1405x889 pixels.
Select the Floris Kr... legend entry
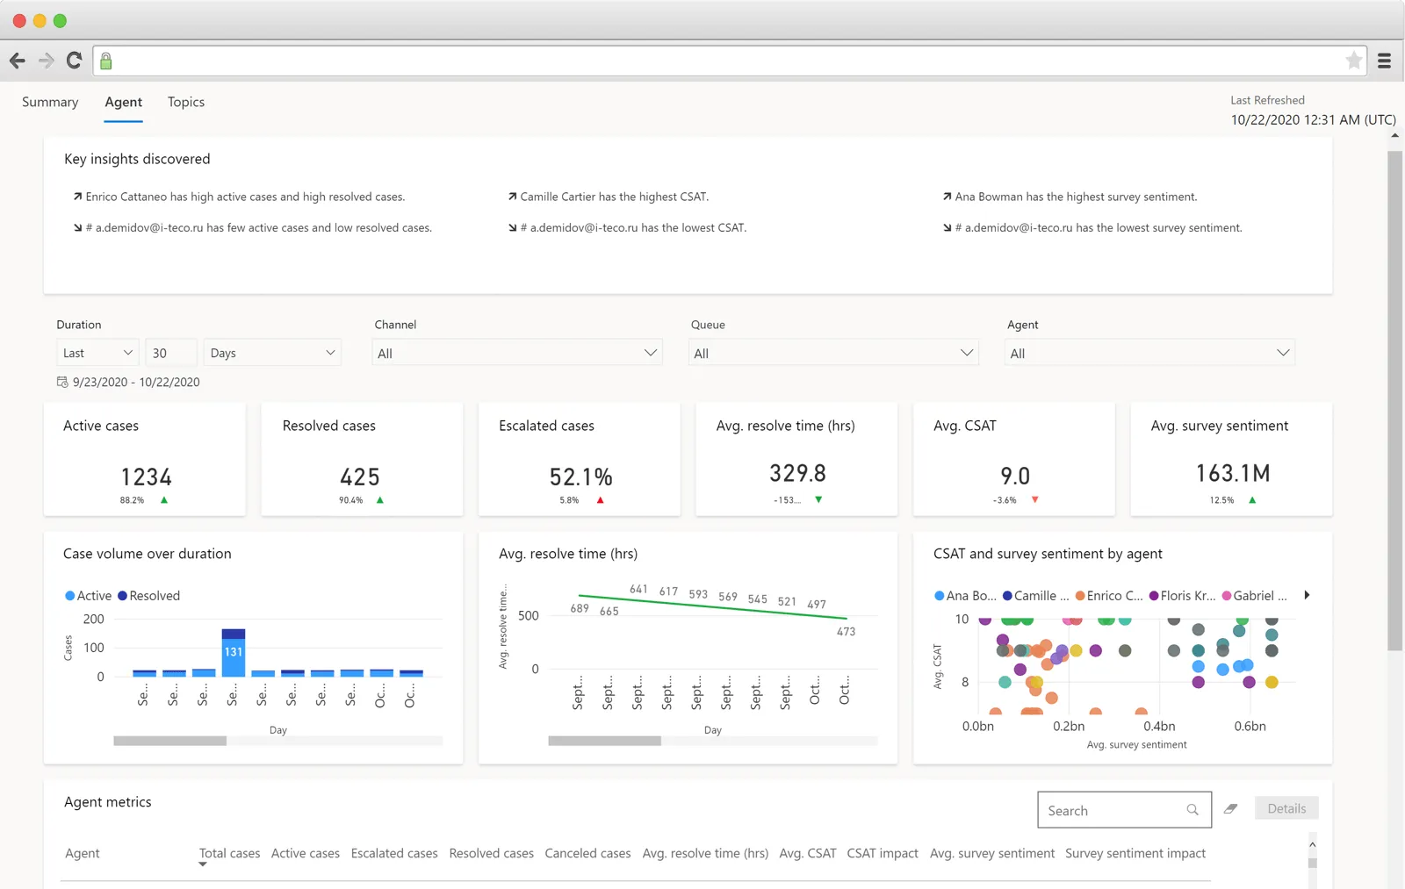click(x=1183, y=596)
